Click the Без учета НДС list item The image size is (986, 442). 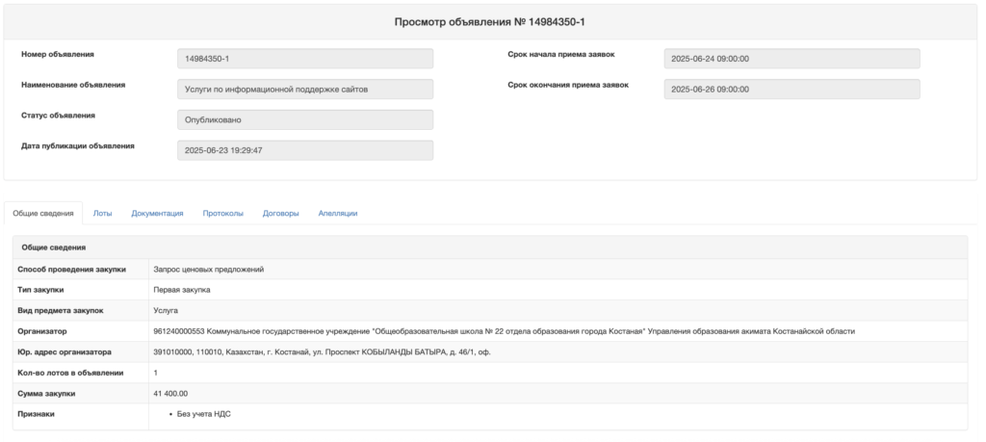(x=204, y=414)
